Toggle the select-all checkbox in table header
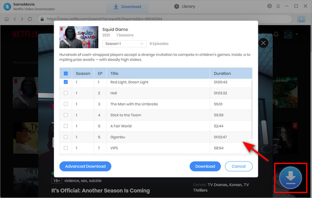 coord(66,73)
